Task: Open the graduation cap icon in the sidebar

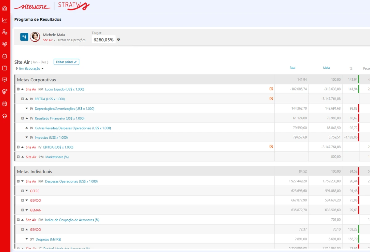Action: pyautogui.click(x=5, y=116)
